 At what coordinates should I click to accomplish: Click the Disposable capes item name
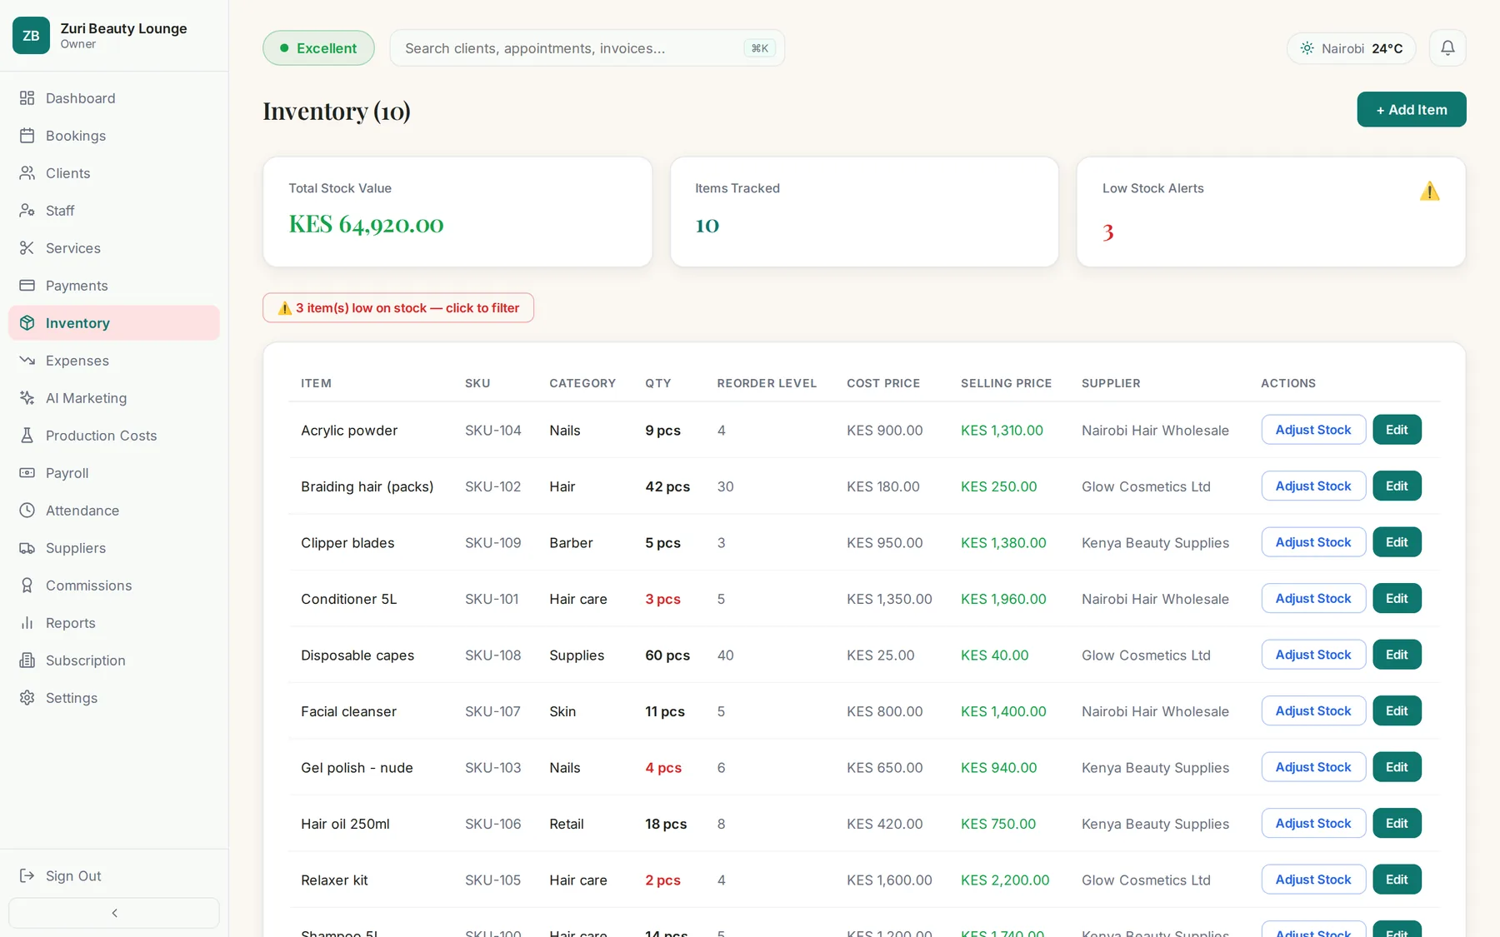[x=357, y=655]
